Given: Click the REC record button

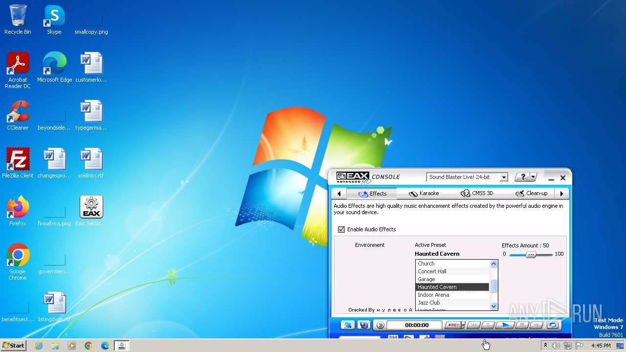Looking at the screenshot, I should [x=453, y=325].
